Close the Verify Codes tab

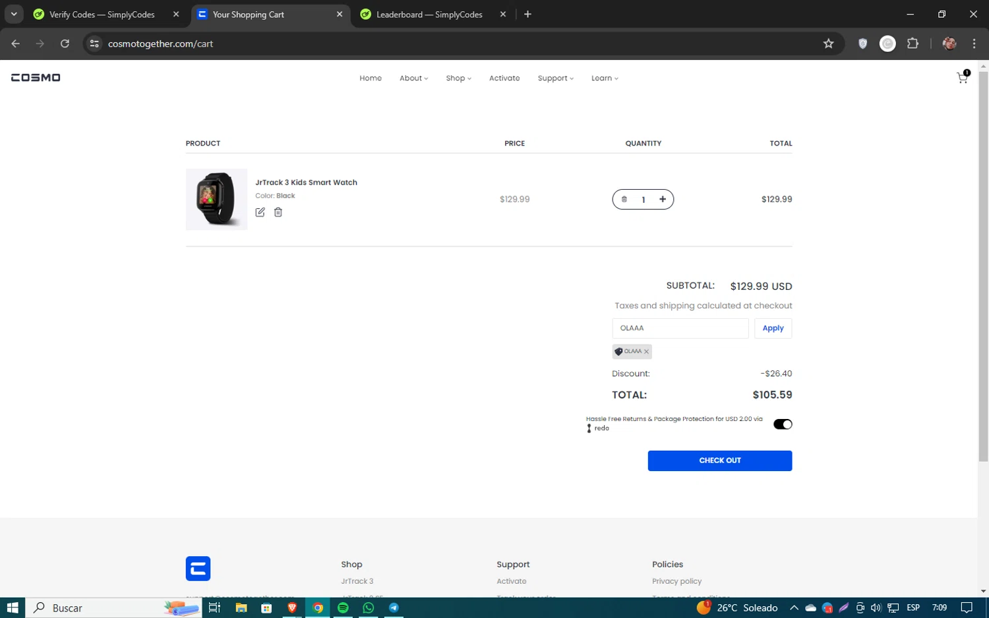point(176,14)
